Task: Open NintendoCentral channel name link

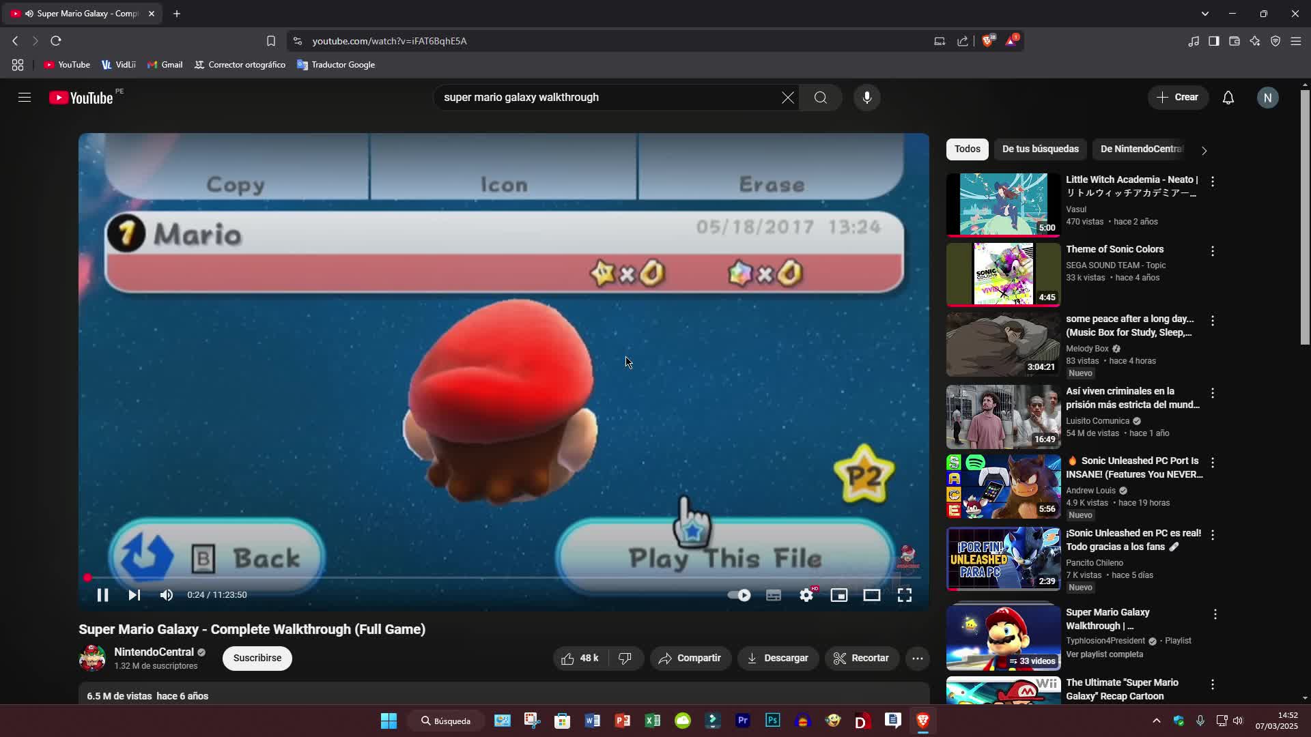Action: pos(154,652)
